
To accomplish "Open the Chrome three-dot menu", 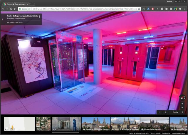I will pyautogui.click(x=184, y=9).
